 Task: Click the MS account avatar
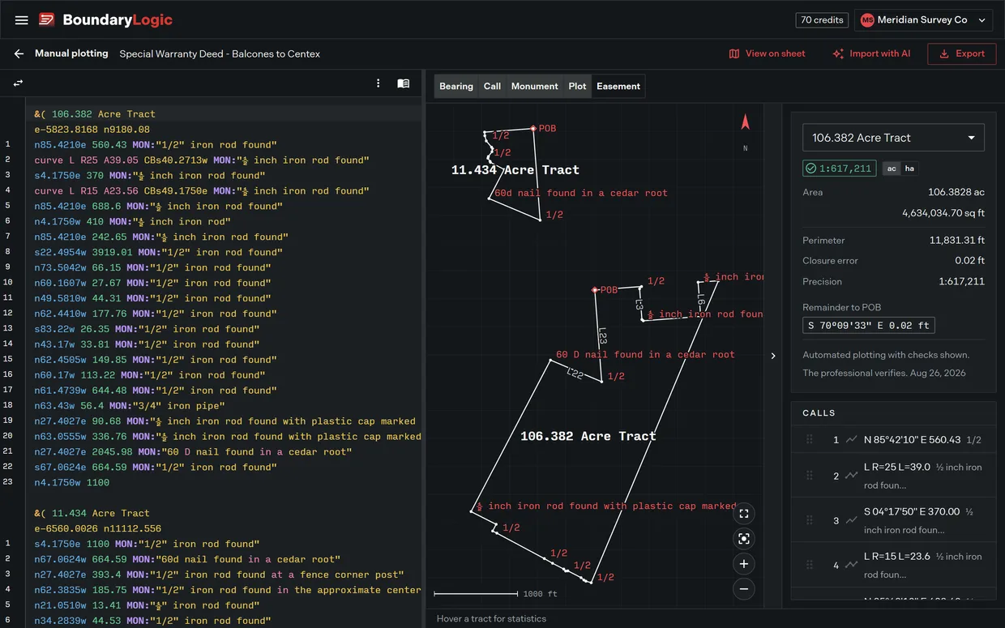click(867, 20)
